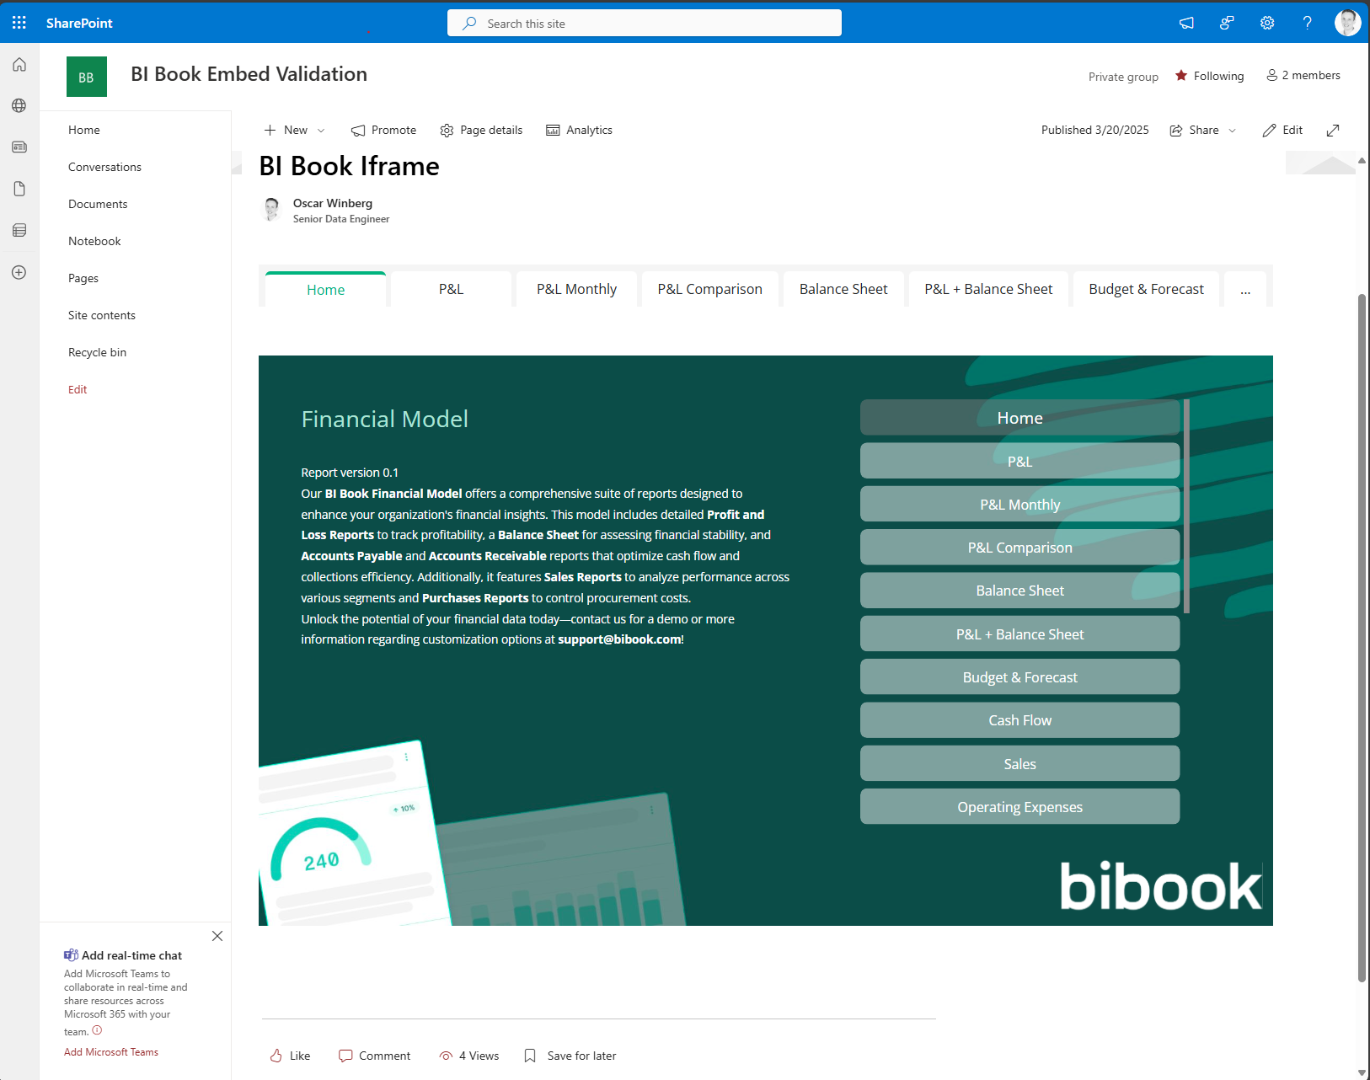
Task: Click the BB site logo
Action: tap(87, 77)
